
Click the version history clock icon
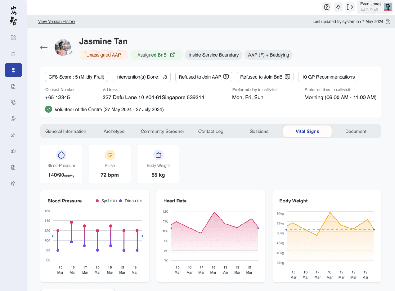click(388, 22)
